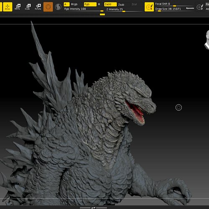This screenshot has height=209, width=209.
Task: Select the Draw mode button
Action: pos(8,7)
